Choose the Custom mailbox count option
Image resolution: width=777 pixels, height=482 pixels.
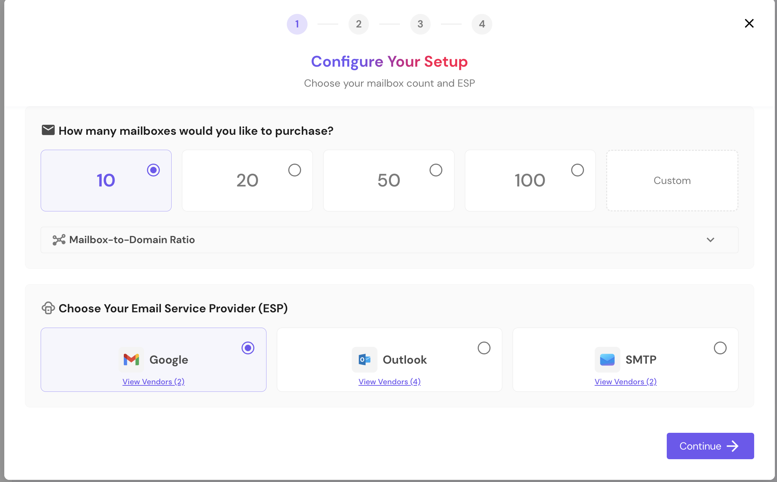click(672, 181)
